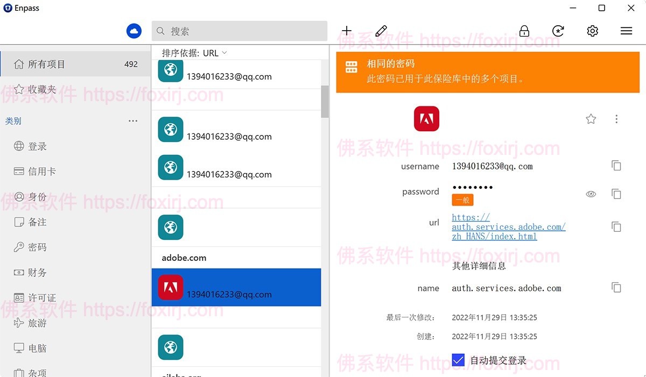
Task: Click the pencil edit icon
Action: 381,31
